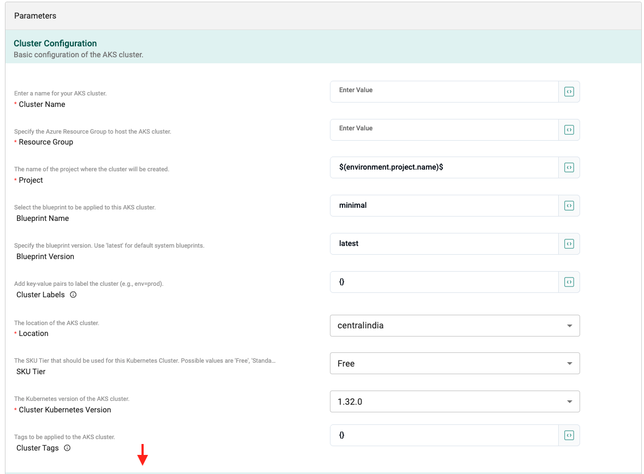Click the info icon next to Cluster Tags
644x474 pixels.
[x=67, y=448]
